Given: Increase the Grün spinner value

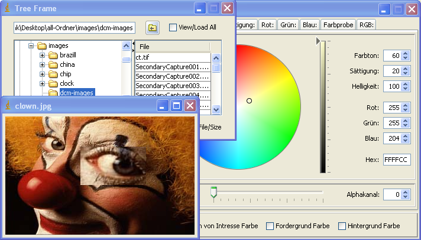Looking at the screenshot, I should [406, 121].
